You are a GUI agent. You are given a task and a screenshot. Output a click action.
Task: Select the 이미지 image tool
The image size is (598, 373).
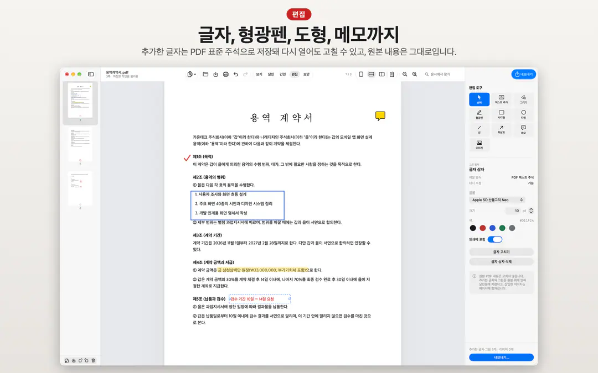point(480,145)
